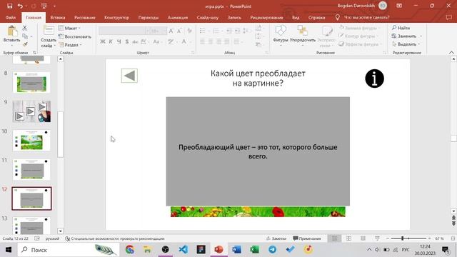Collapse the ribbon with chevron arrow

451,52
